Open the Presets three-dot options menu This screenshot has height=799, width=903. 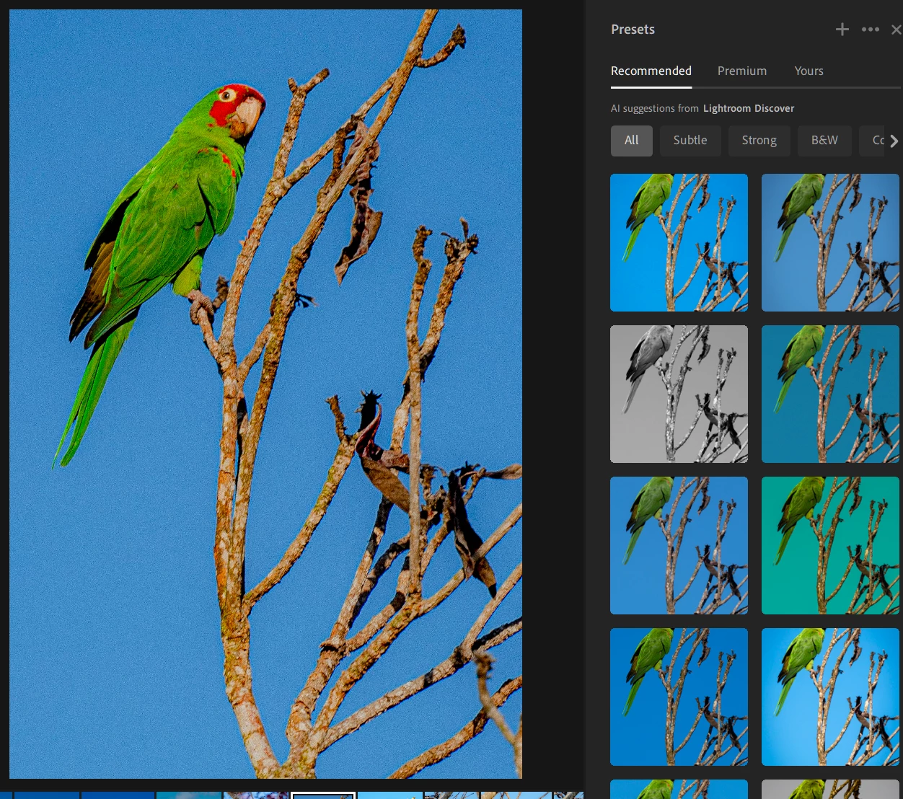pyautogui.click(x=871, y=30)
